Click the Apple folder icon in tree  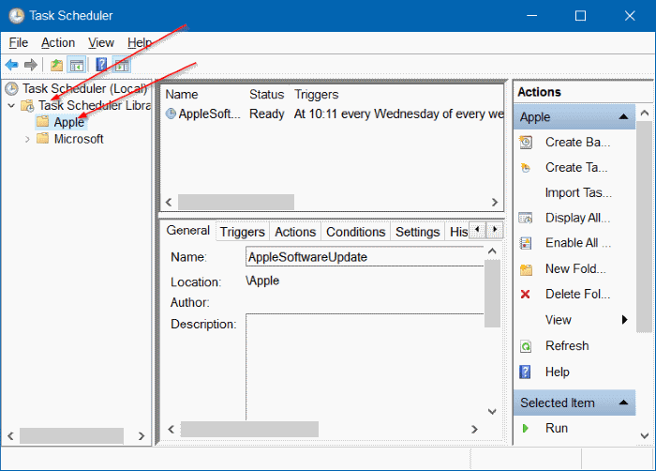(x=43, y=122)
